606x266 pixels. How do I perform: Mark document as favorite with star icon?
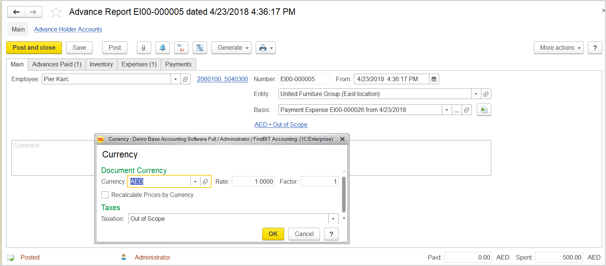point(56,12)
